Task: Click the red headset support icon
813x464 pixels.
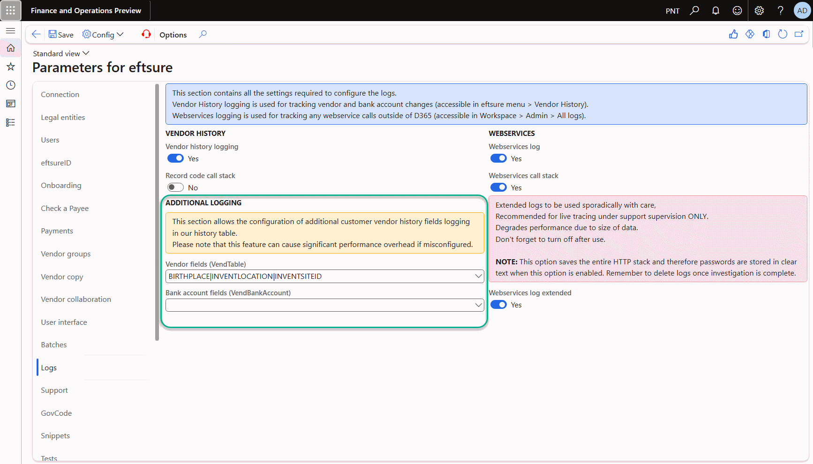Action: click(x=146, y=34)
